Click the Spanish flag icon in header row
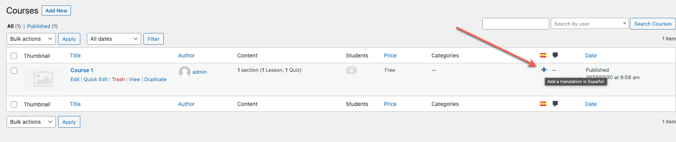Viewport: 676px width, 142px height. (543, 55)
